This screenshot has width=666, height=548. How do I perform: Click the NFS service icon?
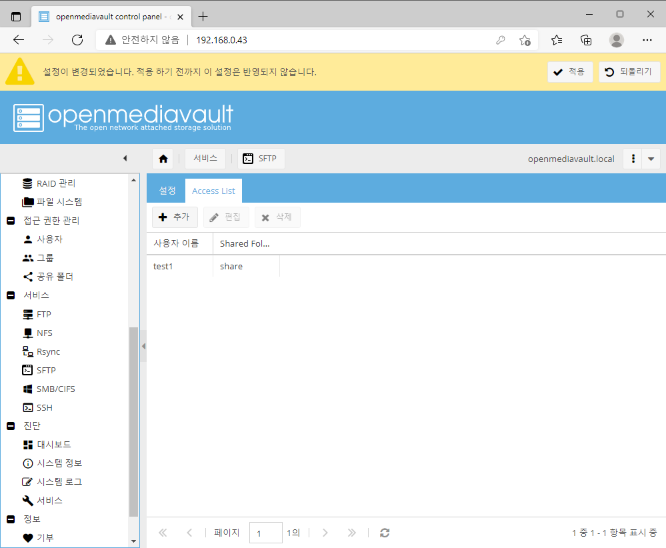tap(27, 333)
